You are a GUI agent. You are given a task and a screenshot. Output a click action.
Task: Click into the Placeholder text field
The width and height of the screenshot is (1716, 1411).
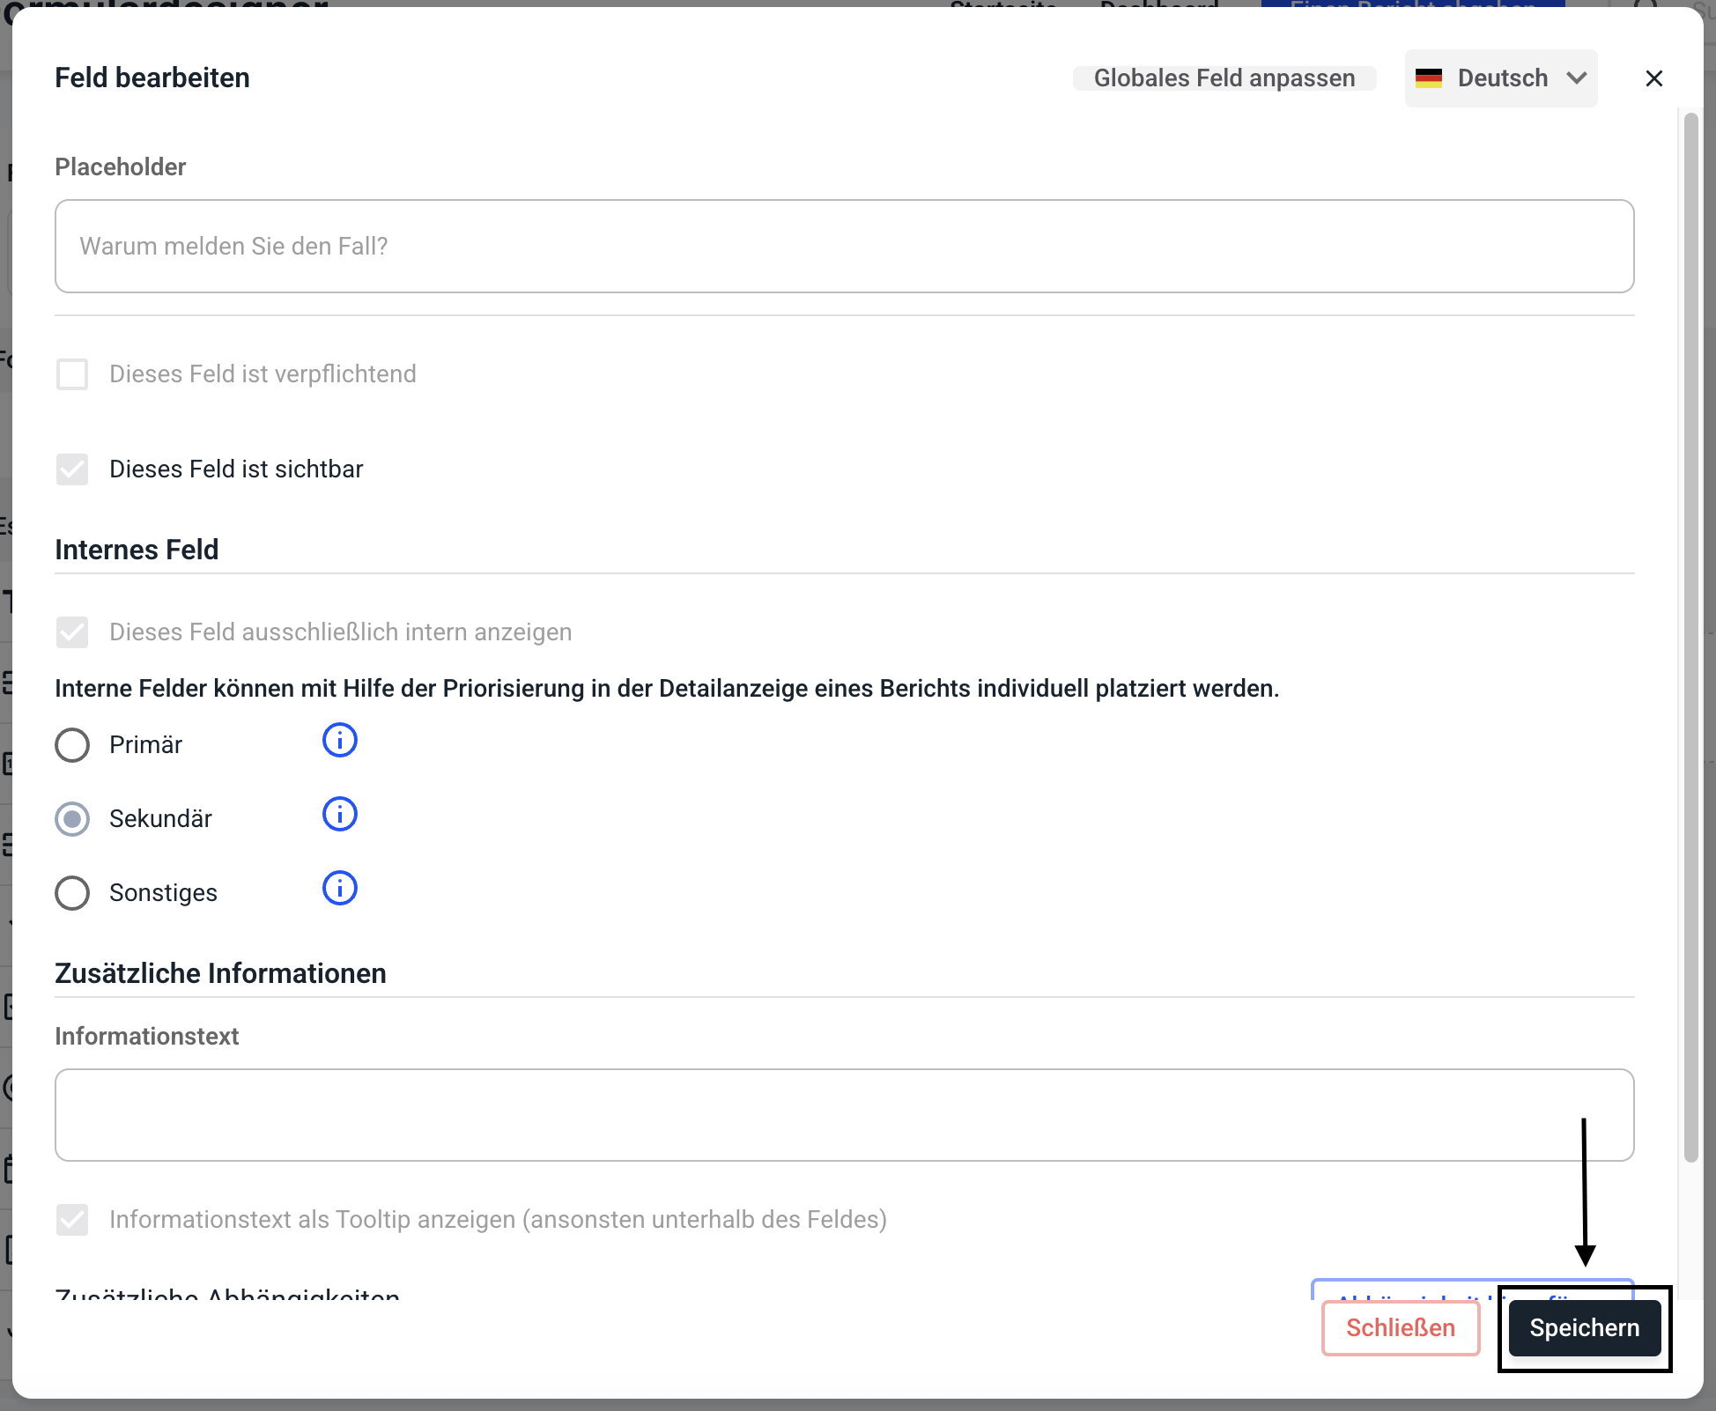point(844,247)
